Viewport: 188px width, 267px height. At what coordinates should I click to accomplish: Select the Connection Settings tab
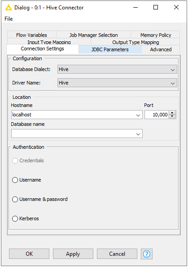(43, 49)
